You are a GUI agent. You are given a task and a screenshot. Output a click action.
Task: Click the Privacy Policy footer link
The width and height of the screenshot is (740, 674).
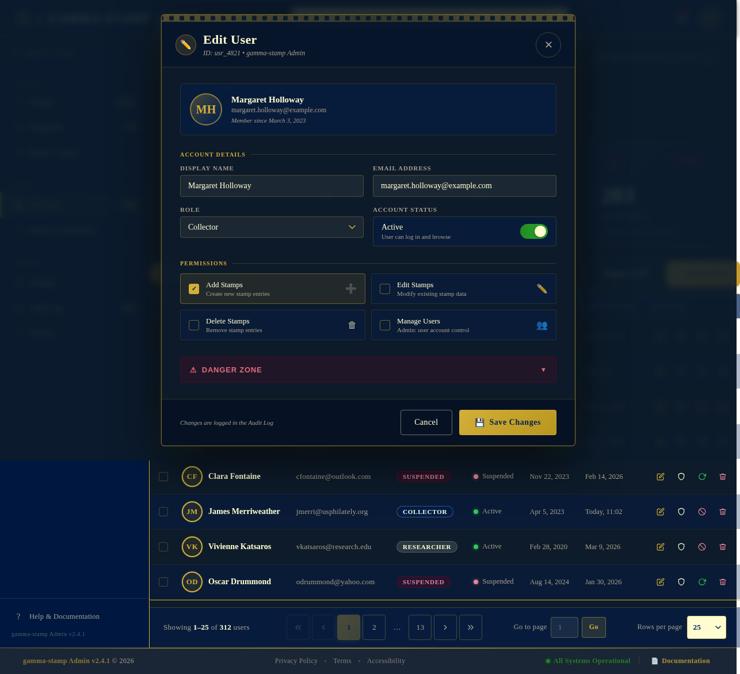[x=296, y=661]
